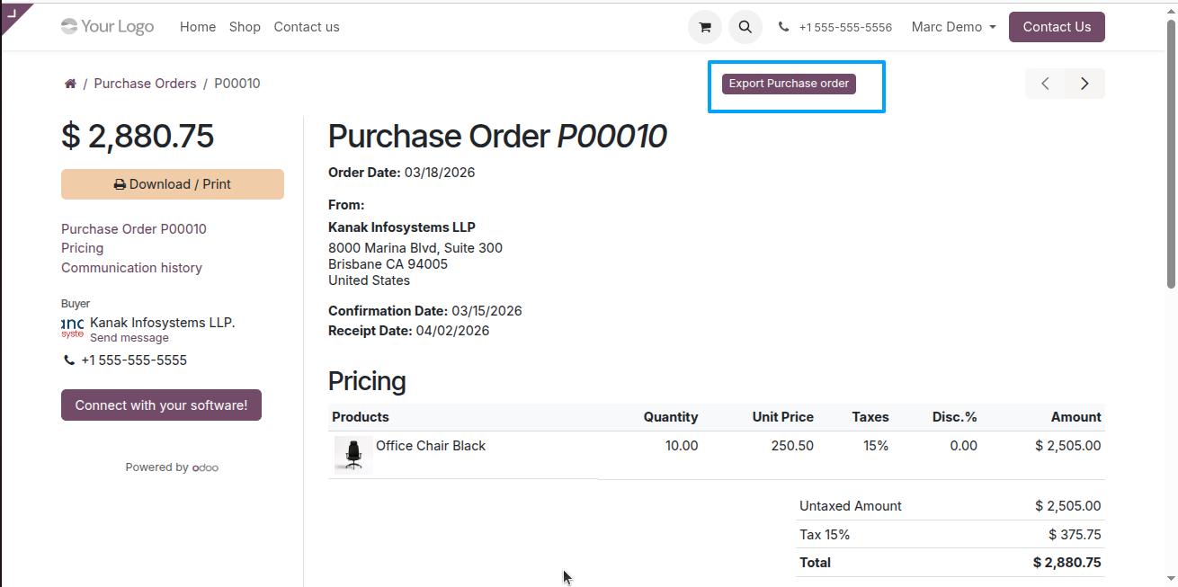Viewport: 1178px width, 587px height.
Task: Click the Disc.% value 0.00
Action: point(963,446)
